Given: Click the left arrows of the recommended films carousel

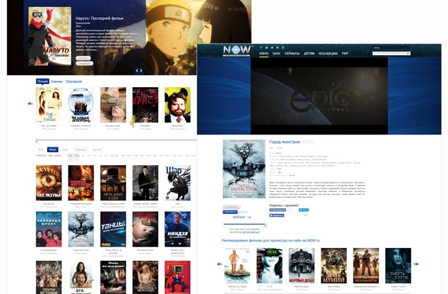Looking at the screenshot, I should (220, 264).
